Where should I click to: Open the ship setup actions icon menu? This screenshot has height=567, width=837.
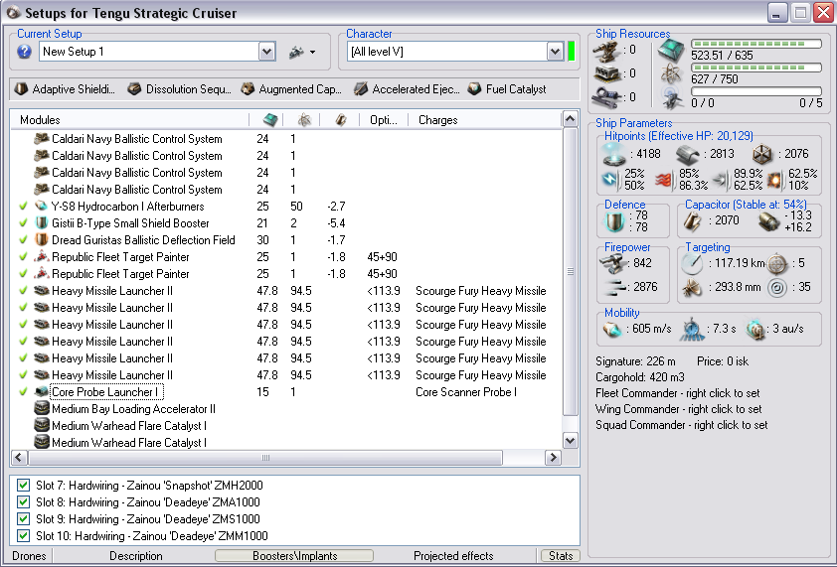point(302,53)
